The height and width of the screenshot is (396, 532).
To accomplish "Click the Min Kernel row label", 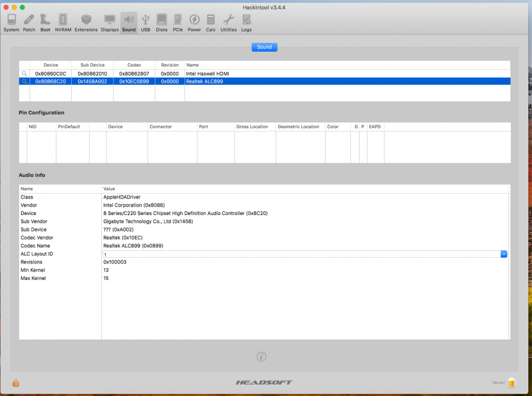I will (x=32, y=270).
